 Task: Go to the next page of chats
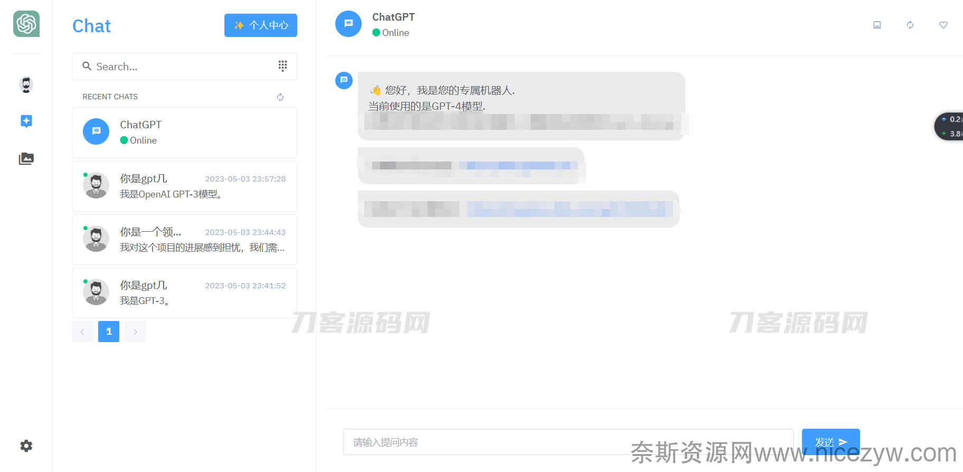pyautogui.click(x=135, y=332)
